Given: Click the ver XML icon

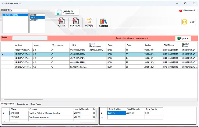Looking at the screenshot, I should point(89,22).
